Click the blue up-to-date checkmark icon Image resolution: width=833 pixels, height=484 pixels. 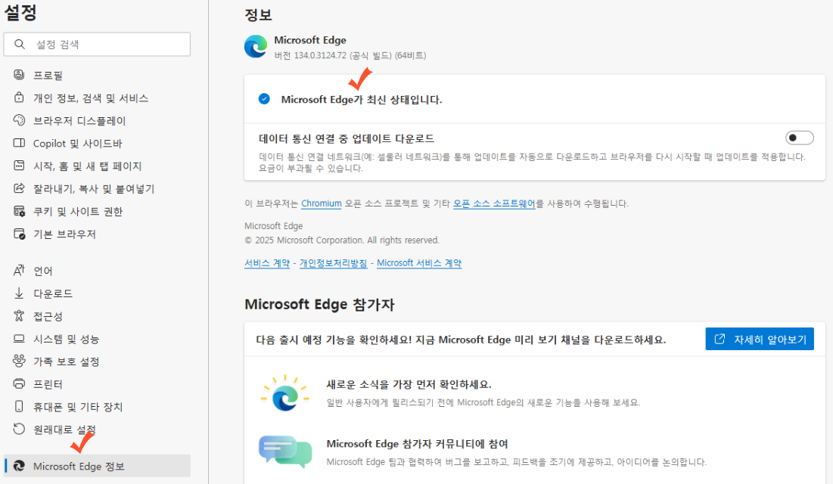click(x=264, y=99)
